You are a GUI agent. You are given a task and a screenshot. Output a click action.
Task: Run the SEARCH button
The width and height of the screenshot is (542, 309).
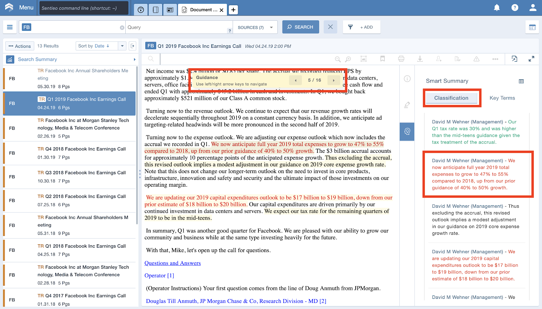tap(300, 27)
